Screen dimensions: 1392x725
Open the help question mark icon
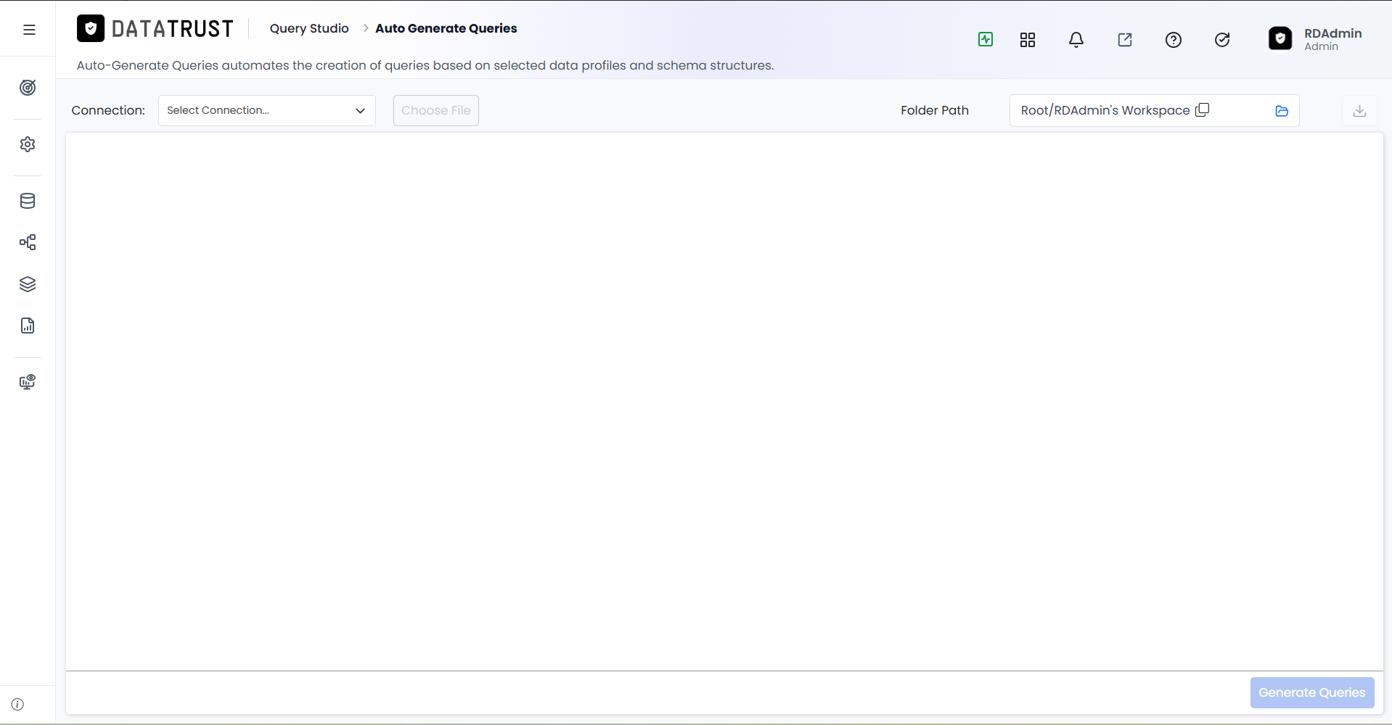[x=1174, y=40]
